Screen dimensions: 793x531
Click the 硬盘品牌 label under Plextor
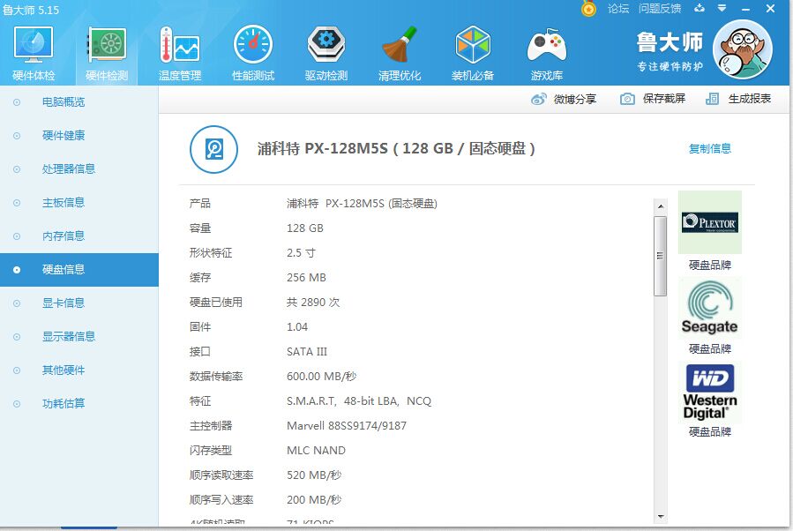coord(710,265)
